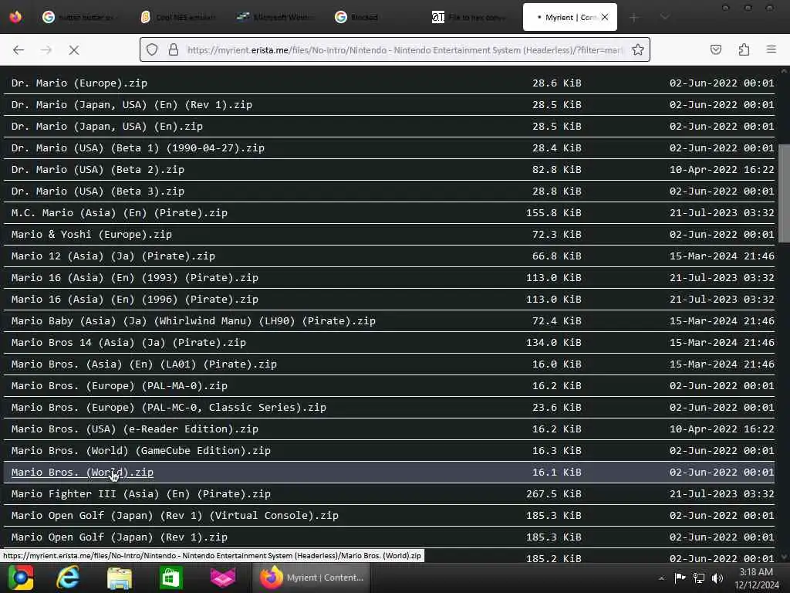The image size is (790, 593).
Task: Open Mario Bros 14 (Asia) (Ja) (Pirate).zip
Action: (129, 343)
